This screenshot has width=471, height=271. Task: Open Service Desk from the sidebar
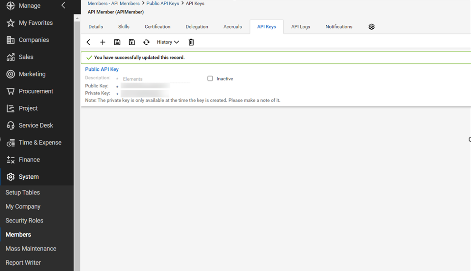pyautogui.click(x=36, y=125)
